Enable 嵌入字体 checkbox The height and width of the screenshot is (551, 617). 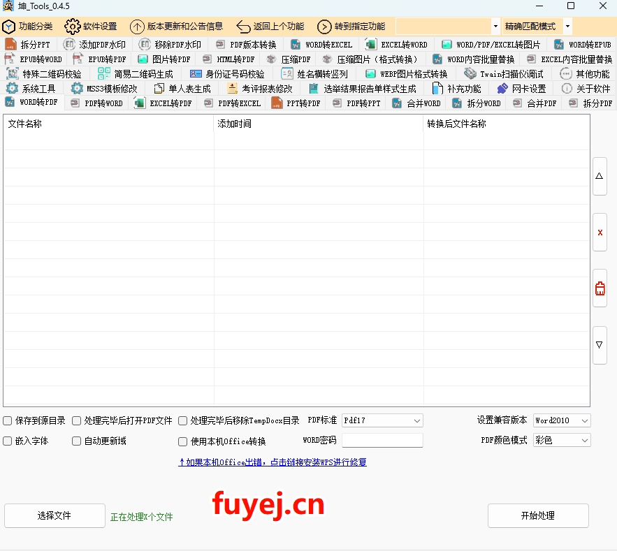tap(8, 441)
